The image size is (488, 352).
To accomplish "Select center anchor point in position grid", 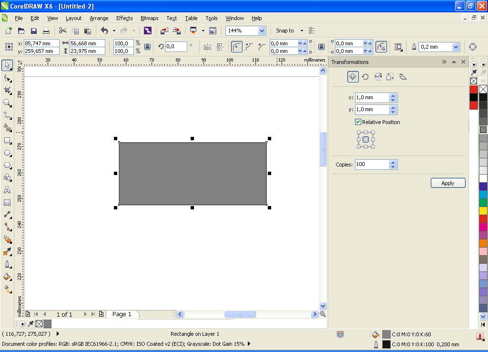I will pos(366,140).
